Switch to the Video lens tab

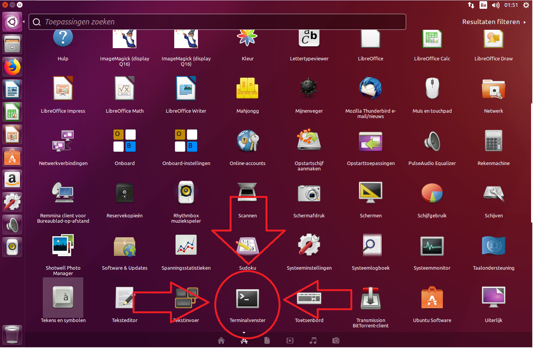click(x=290, y=340)
